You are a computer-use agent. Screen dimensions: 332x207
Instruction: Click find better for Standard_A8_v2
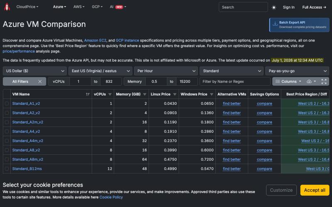[x=232, y=150]
